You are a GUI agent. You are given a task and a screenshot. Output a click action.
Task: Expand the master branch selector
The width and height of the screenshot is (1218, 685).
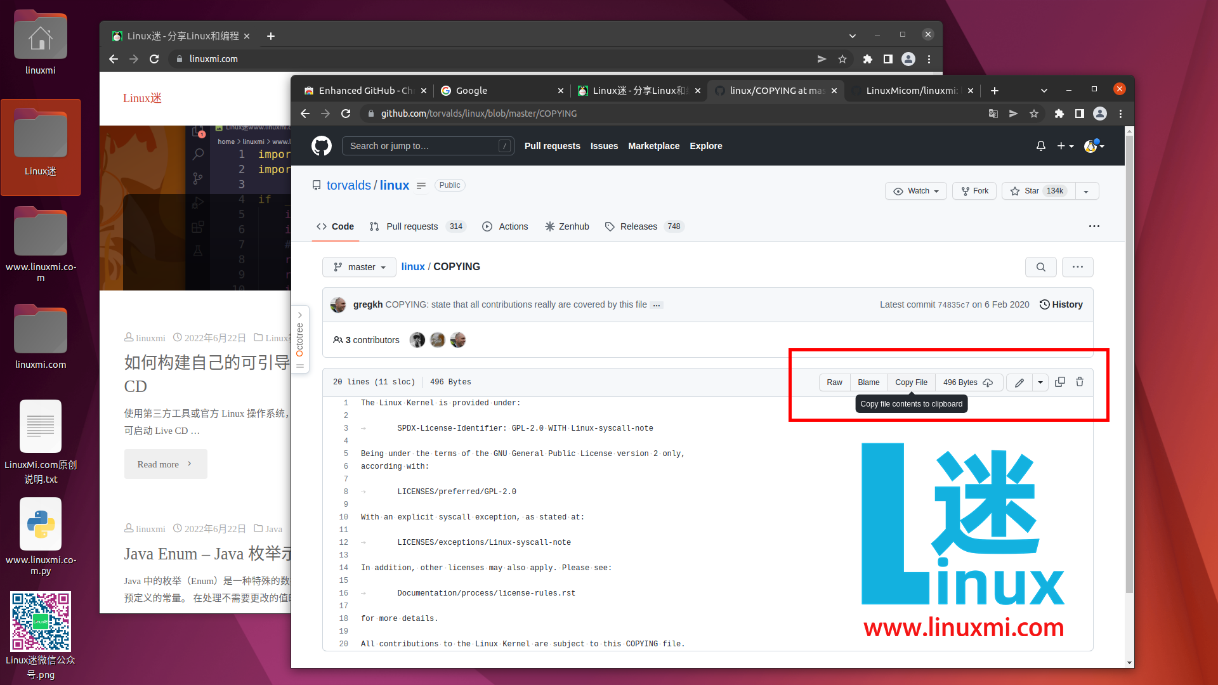(x=359, y=267)
